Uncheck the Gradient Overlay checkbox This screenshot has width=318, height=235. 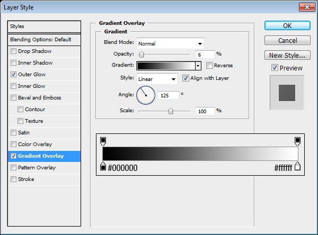tap(13, 156)
